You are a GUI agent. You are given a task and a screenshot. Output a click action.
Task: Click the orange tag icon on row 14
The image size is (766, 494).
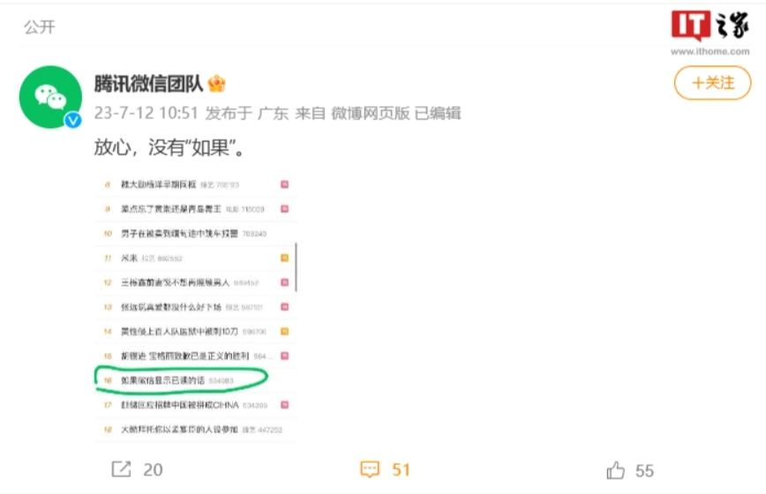click(284, 332)
